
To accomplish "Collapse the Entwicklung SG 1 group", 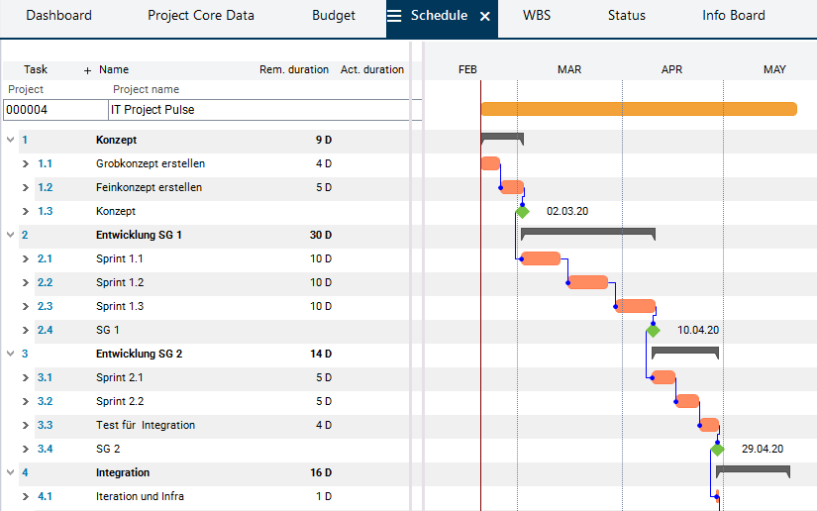I will 10,235.
